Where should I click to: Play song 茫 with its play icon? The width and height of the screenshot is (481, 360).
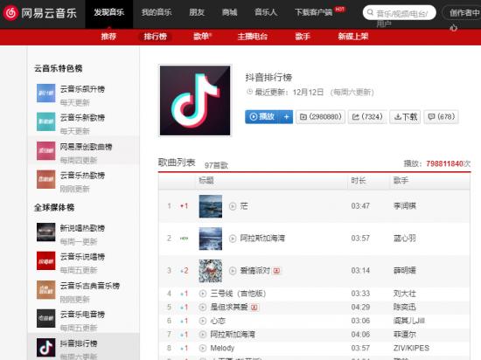(x=233, y=206)
